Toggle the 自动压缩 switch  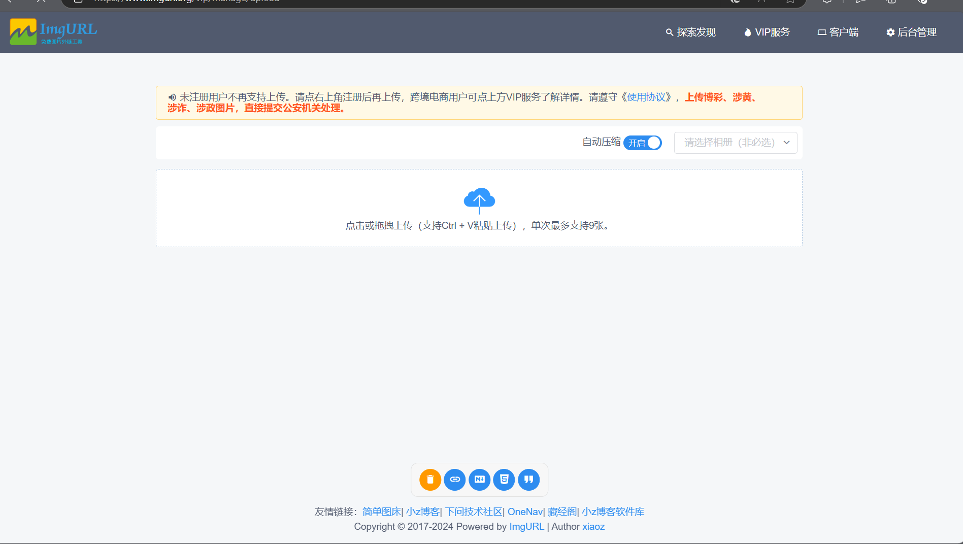point(643,143)
